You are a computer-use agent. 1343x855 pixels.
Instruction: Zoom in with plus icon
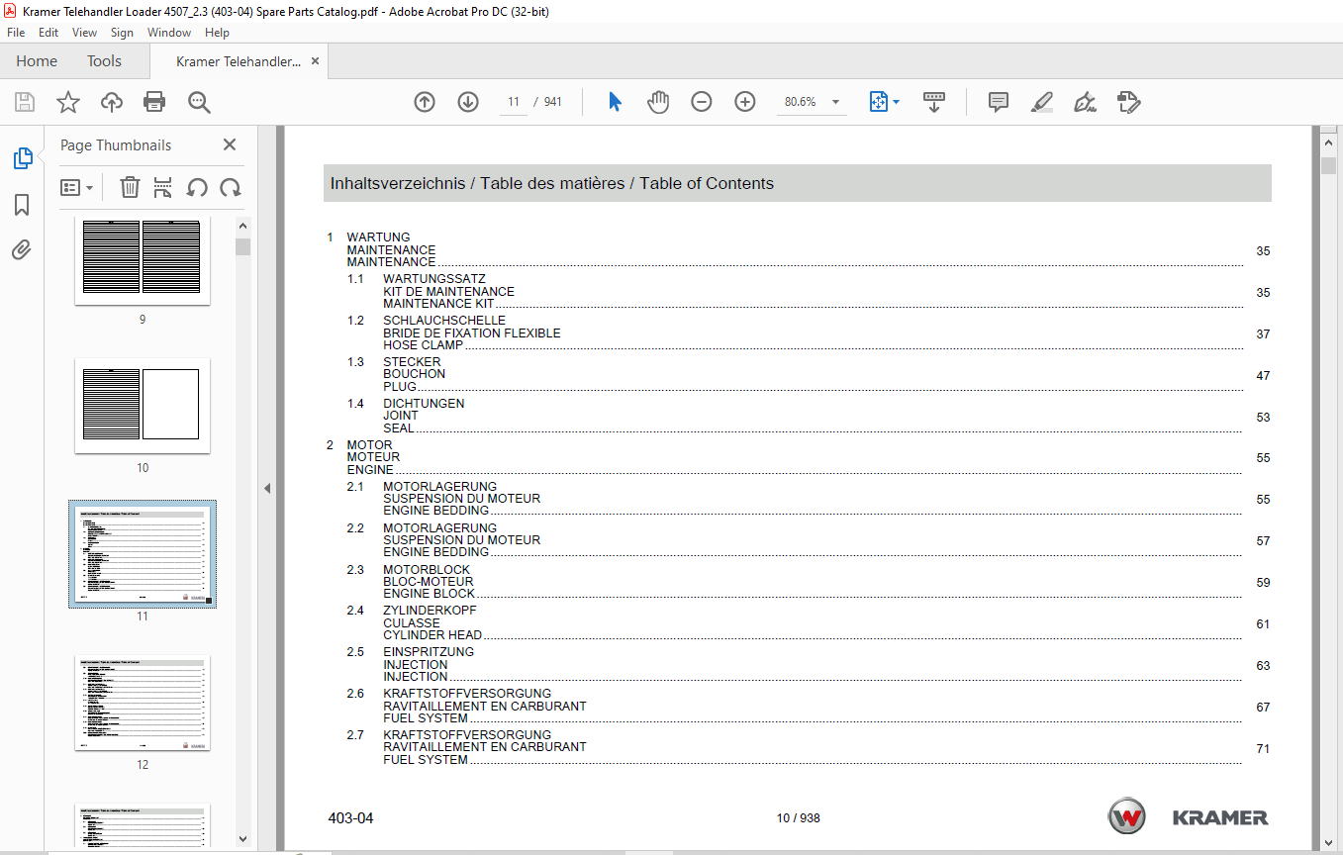[745, 102]
